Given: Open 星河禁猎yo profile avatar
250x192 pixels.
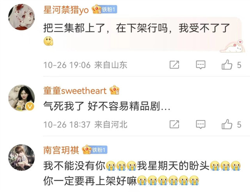Looking at the screenshot, I should [21, 17].
